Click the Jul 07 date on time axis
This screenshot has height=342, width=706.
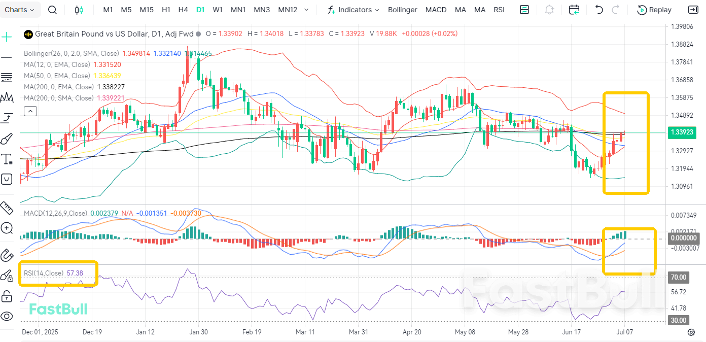point(625,332)
